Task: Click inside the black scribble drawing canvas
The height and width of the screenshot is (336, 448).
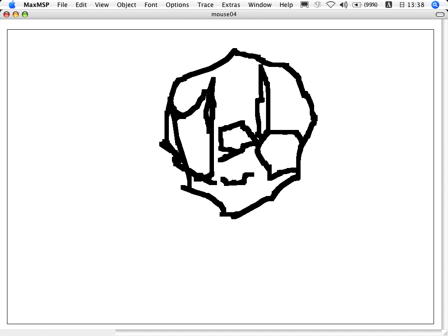Action: tap(220, 177)
